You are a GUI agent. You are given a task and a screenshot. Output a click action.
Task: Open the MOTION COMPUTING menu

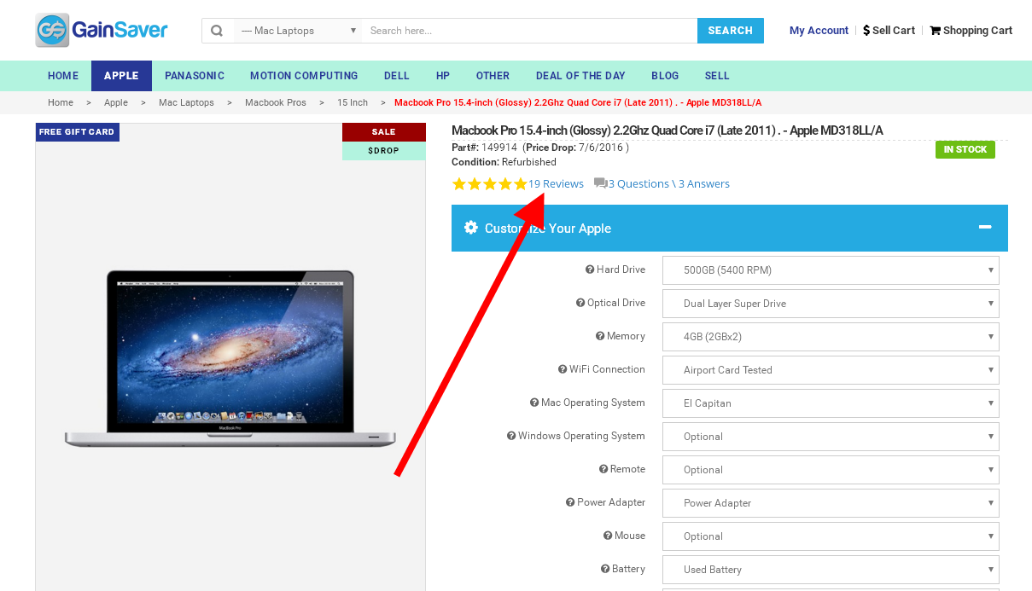(304, 76)
